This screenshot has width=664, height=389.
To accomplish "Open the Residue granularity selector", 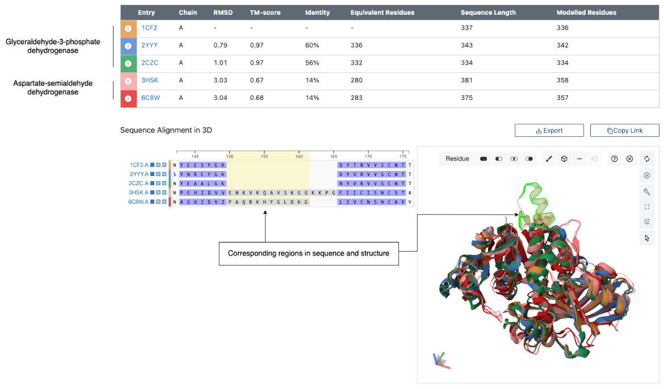I will tap(457, 159).
